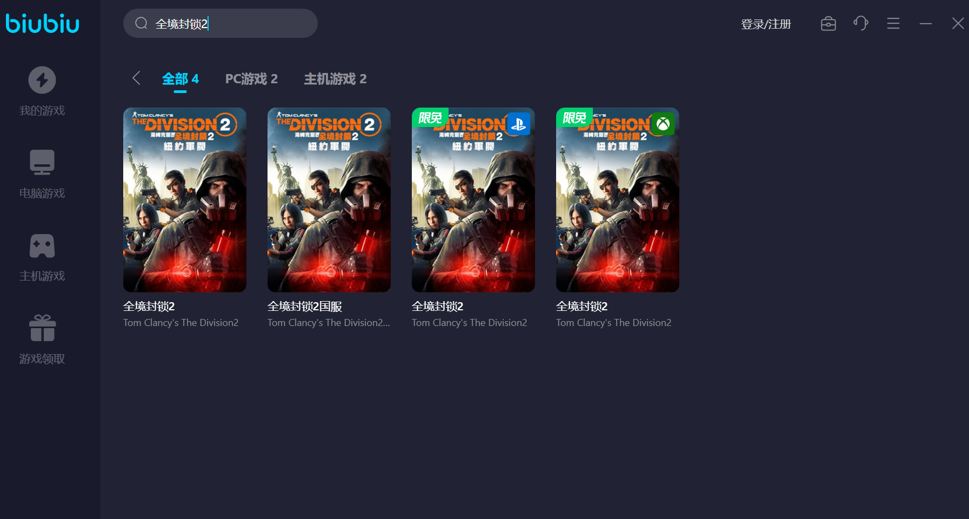Go back using the left chevron
The width and height of the screenshot is (969, 519).
[136, 78]
